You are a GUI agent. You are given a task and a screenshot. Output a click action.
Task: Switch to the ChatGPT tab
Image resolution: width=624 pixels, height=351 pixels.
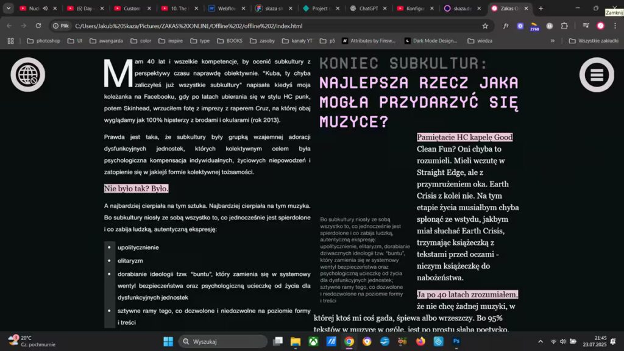(368, 9)
